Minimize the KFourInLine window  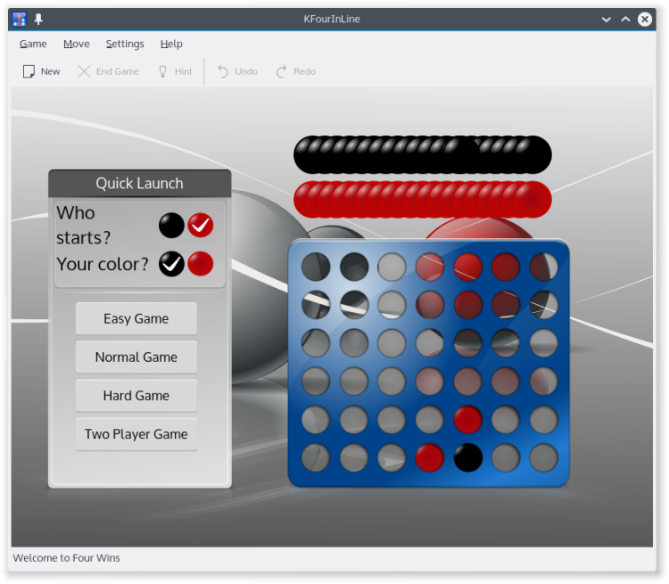[607, 20]
